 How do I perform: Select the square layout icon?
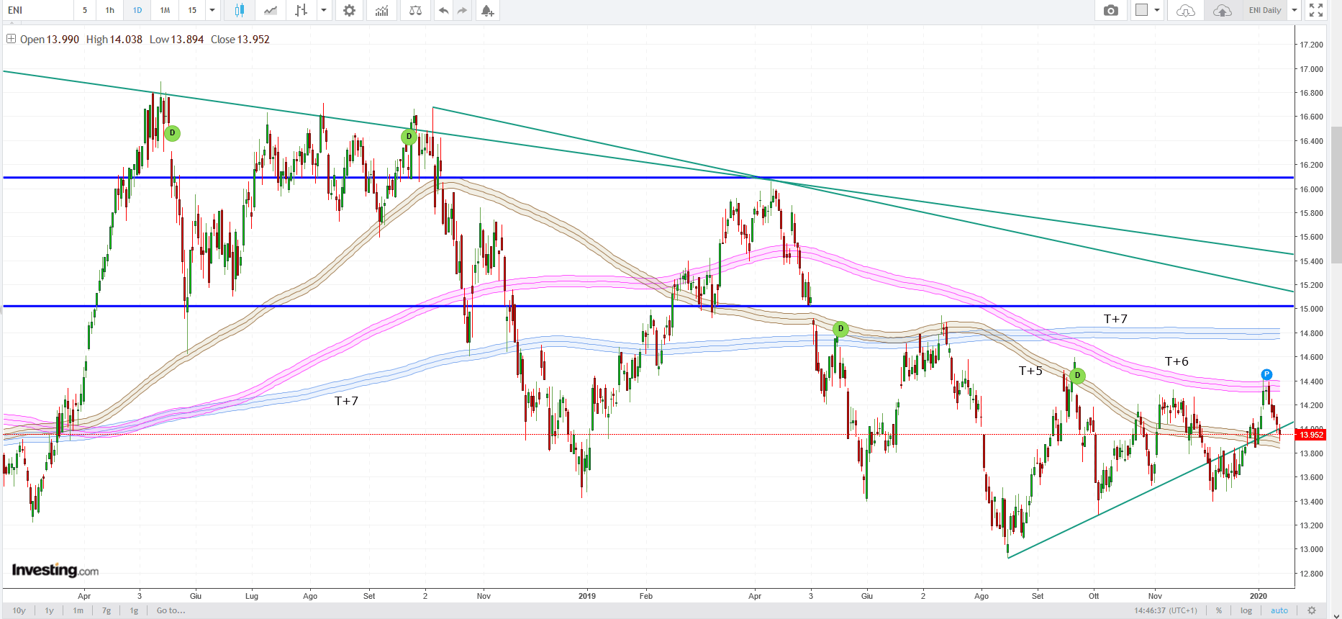[1141, 10]
